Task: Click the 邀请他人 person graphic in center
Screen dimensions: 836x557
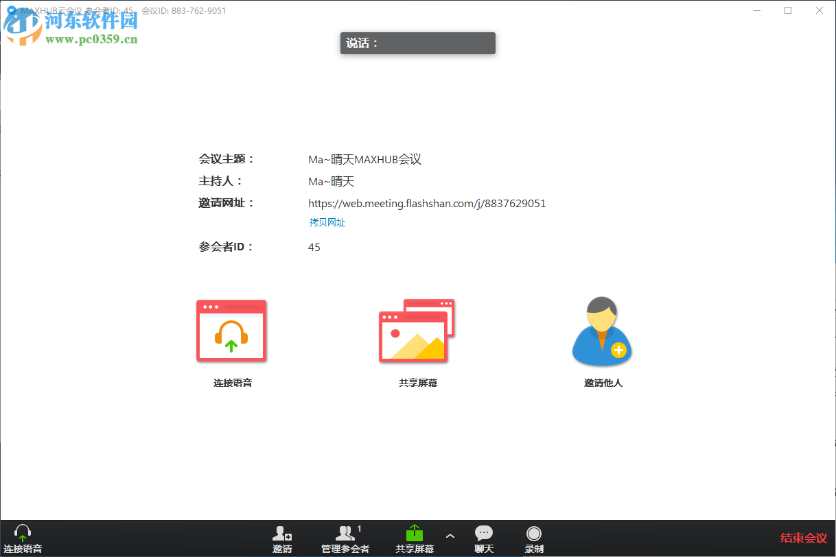Action: point(601,331)
